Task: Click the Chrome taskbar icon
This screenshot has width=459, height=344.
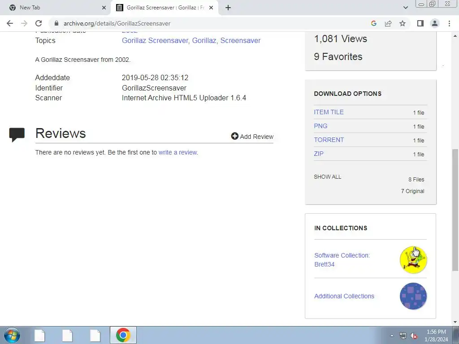Action: 123,335
